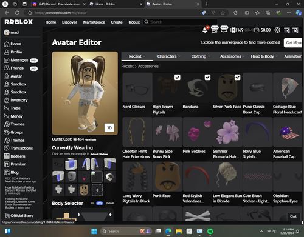Open Avatar in the sidebar
This screenshot has height=237, width=304.
pyautogui.click(x=13, y=76)
